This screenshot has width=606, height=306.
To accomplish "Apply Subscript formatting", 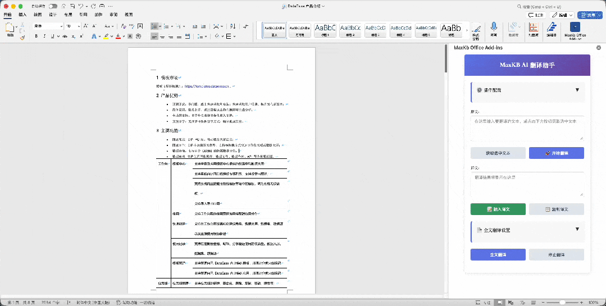I will point(74,36).
